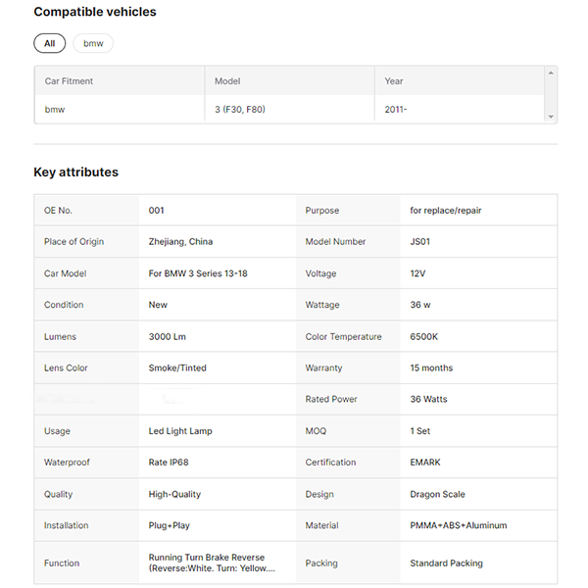Click the For BMW 3 Series 13-18 value

(198, 273)
